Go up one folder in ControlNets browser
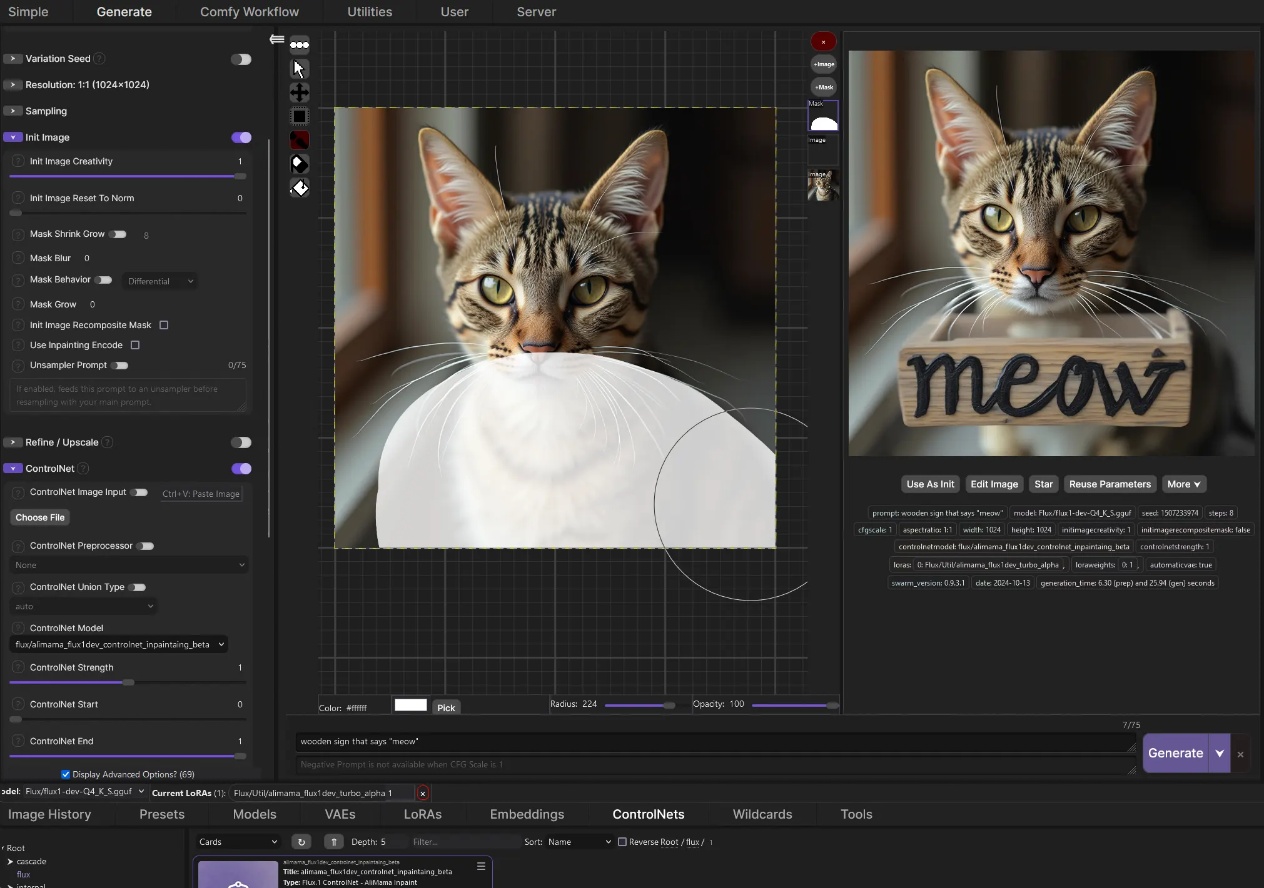The image size is (1264, 888). [333, 842]
